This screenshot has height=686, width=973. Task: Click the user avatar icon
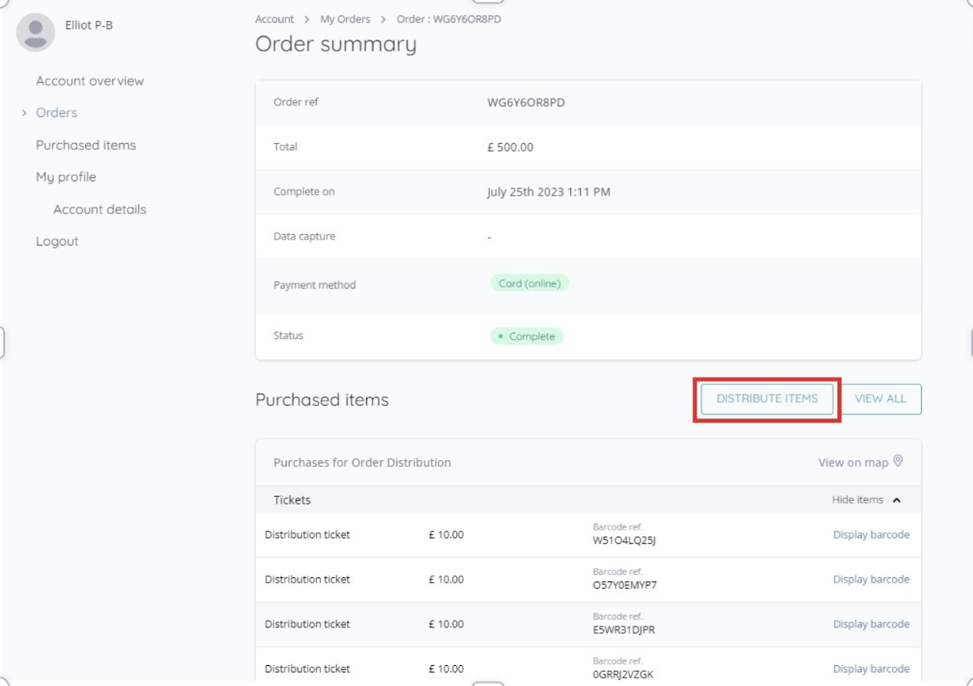point(35,33)
